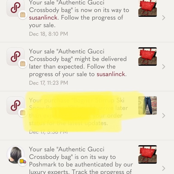Tap package badge on Dec 18 notification
The height and width of the screenshot is (174, 174).
pyautogui.click(x=23, y=15)
